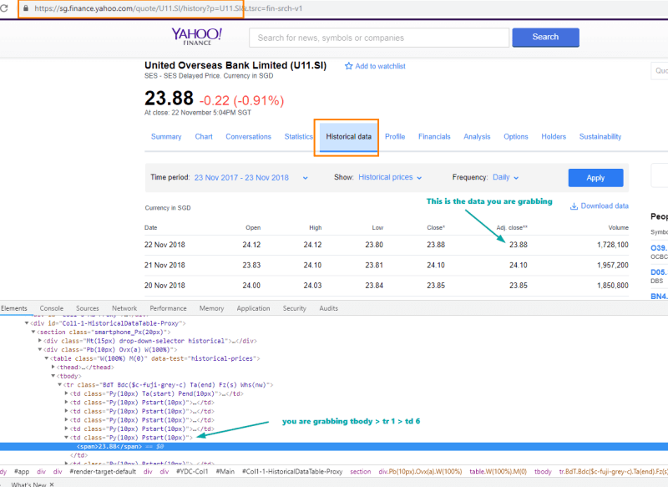Viewport: 668px width, 487px height.
Task: Click the 1,850,800 volume value
Action: coord(613,286)
